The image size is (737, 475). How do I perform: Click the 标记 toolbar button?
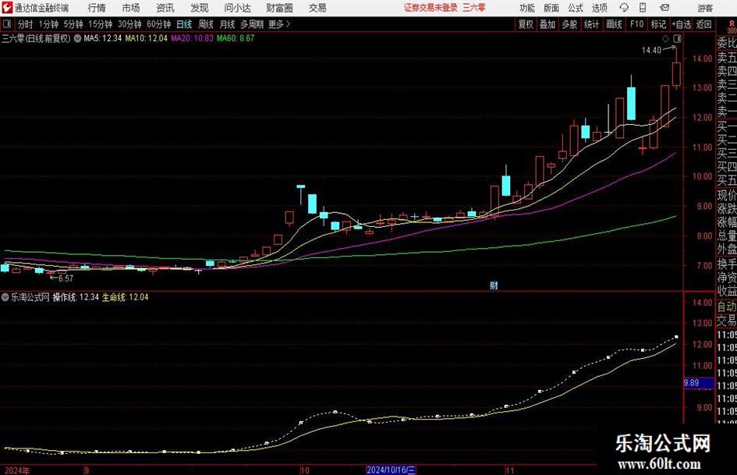(x=658, y=24)
